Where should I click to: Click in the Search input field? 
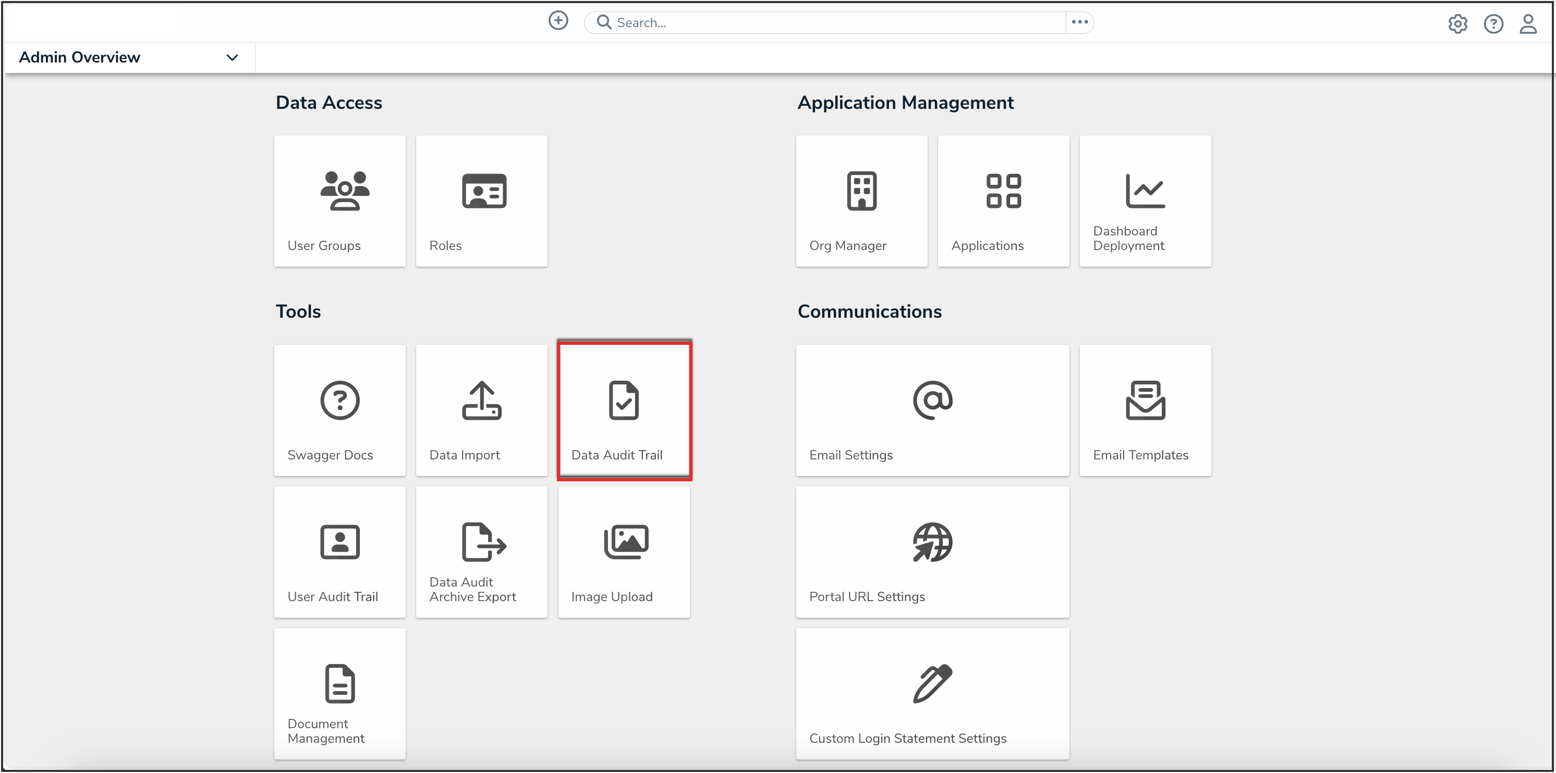[x=834, y=22]
